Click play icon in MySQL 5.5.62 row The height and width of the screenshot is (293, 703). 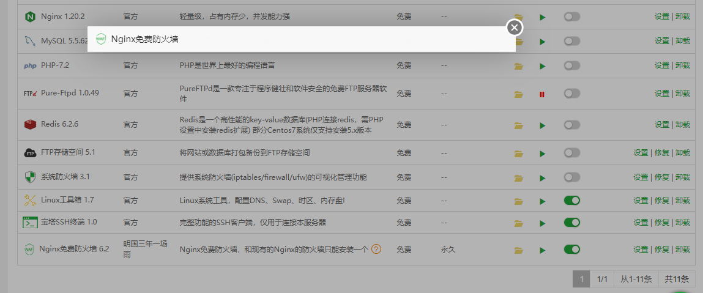[x=543, y=42]
